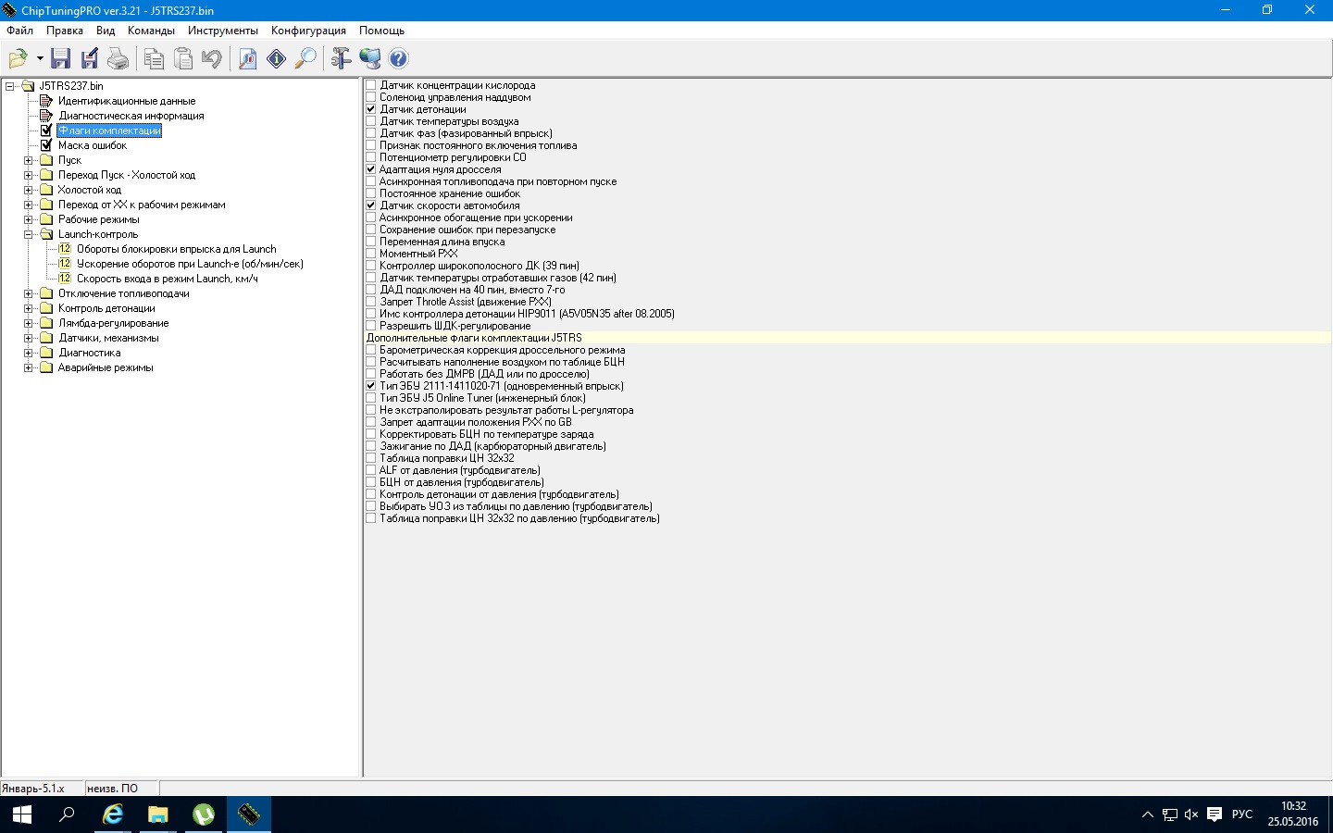Enable Соленоид управления наддувом checkbox
The width and height of the screenshot is (1333, 833).
click(371, 97)
